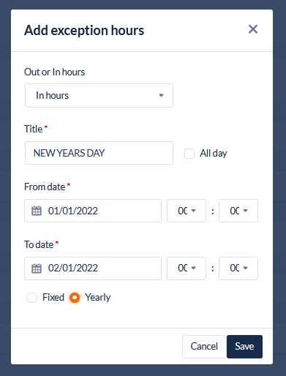Select the Fixed radio button
Viewport: 286px width, 376px height.
(31, 298)
